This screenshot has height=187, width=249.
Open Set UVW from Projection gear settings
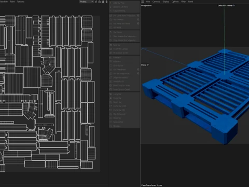pos(138,16)
